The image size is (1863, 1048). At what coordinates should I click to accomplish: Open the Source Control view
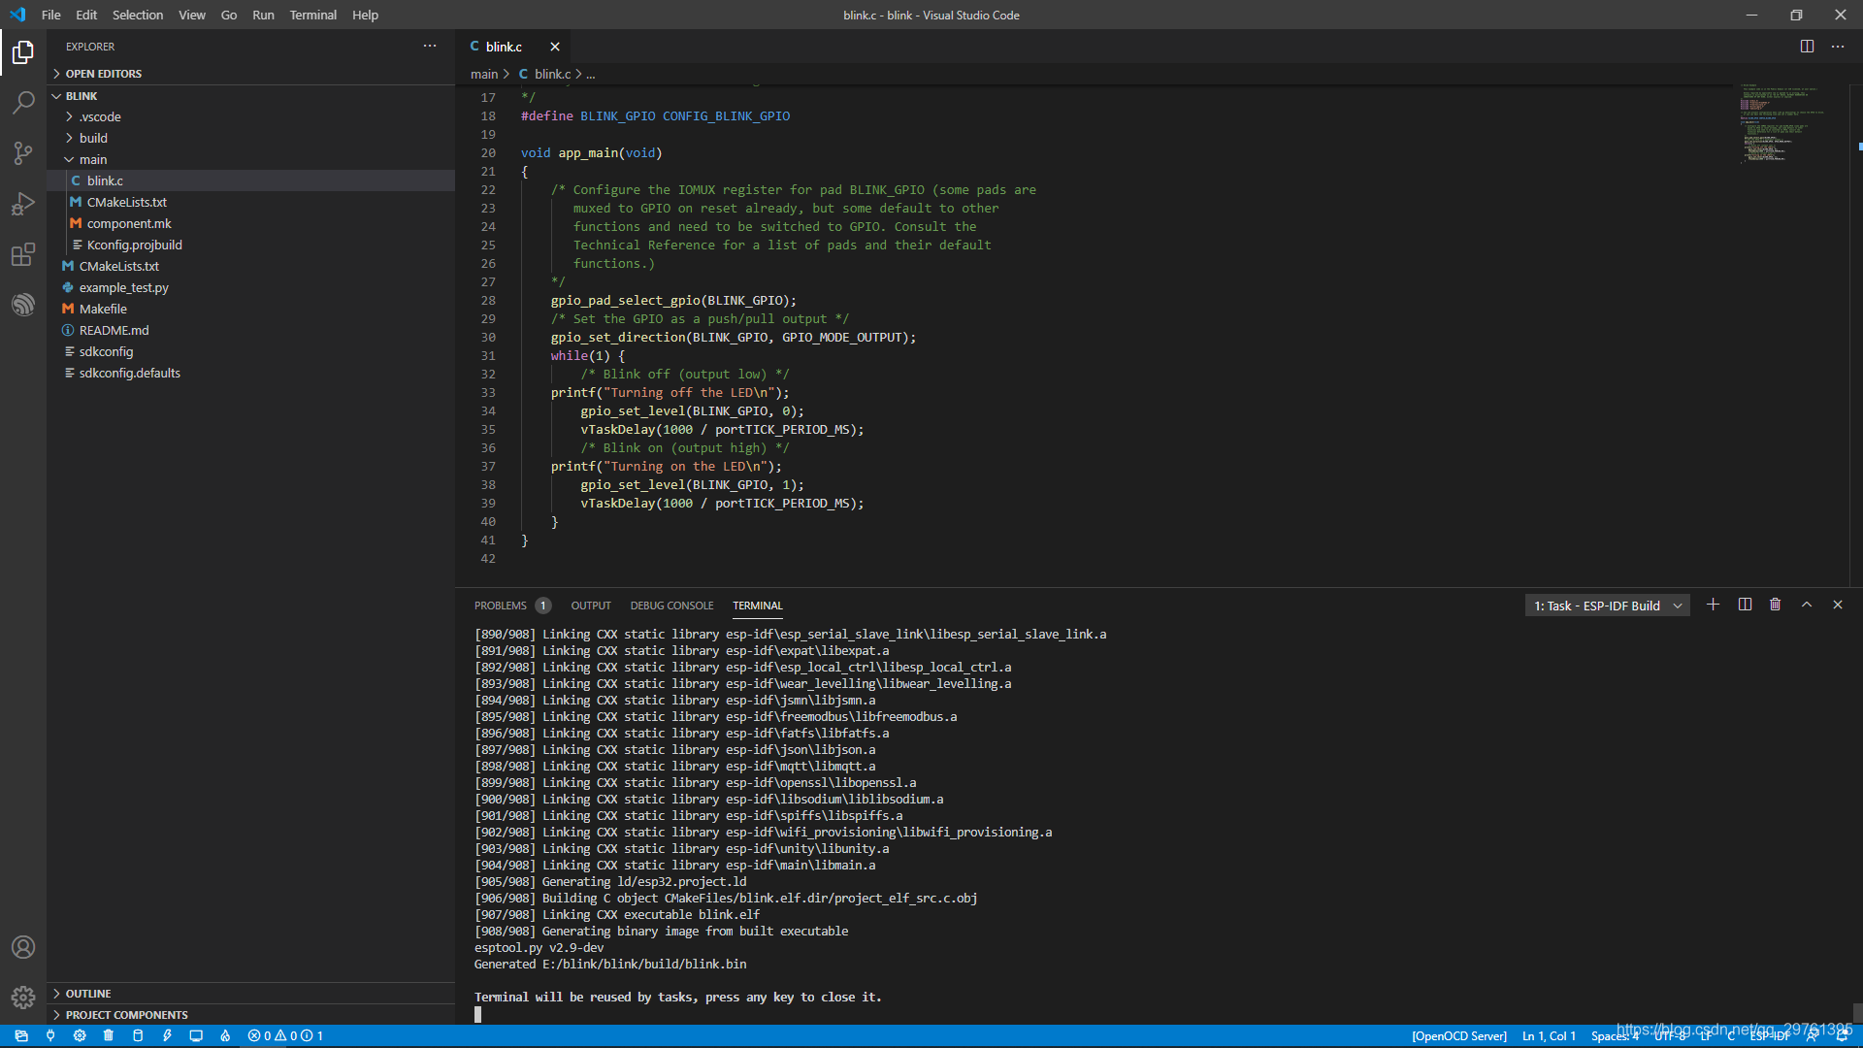coord(23,153)
